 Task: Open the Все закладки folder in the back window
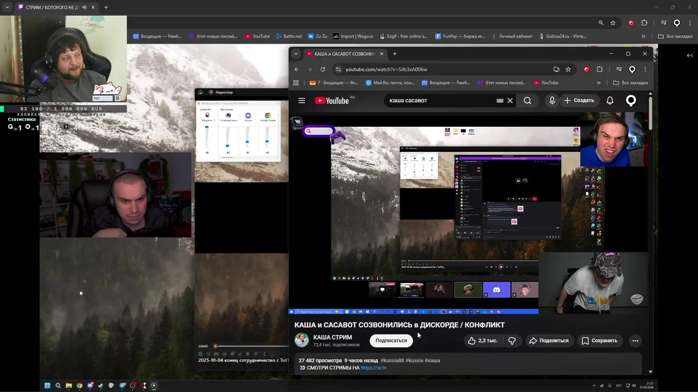tap(675, 36)
